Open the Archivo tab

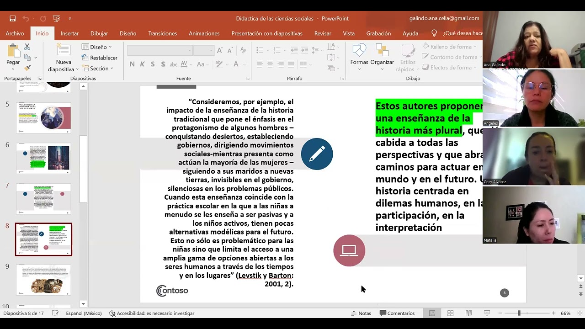15,33
